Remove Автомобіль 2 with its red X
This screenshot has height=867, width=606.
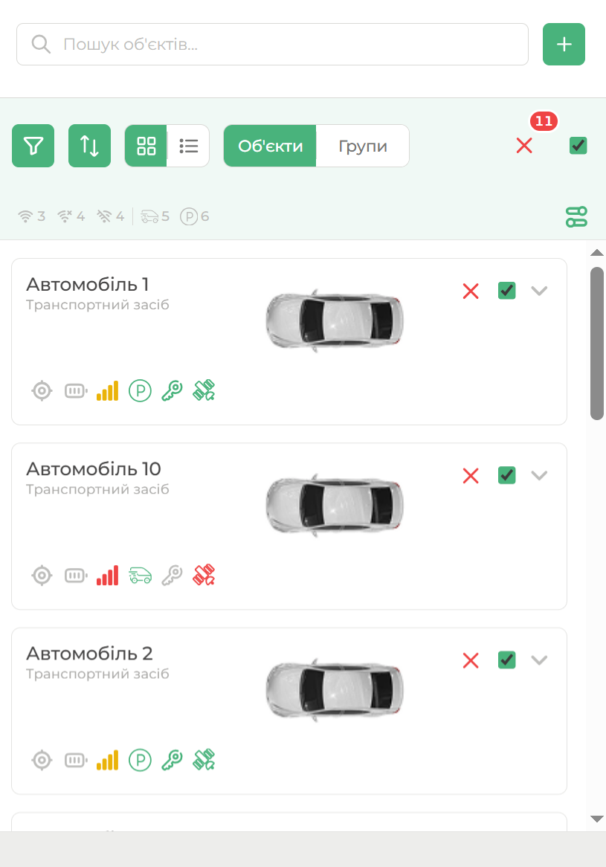471,660
